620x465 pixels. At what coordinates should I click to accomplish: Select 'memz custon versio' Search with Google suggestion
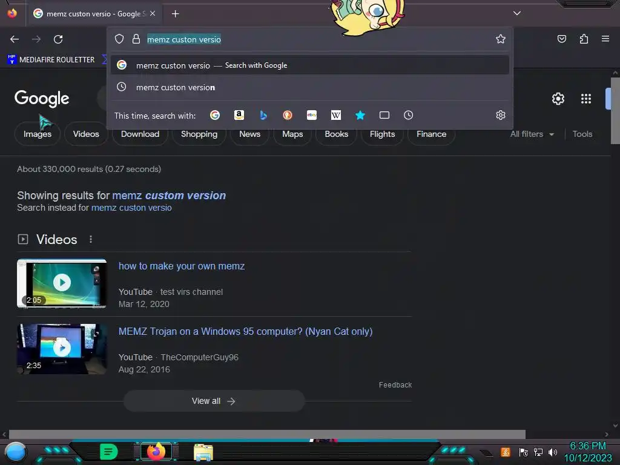(310, 65)
